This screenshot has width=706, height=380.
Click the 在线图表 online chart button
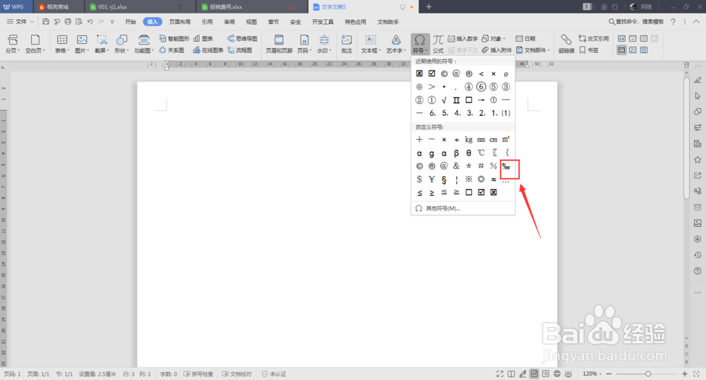click(208, 50)
